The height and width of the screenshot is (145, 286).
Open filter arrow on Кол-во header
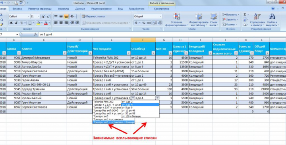click(170, 53)
